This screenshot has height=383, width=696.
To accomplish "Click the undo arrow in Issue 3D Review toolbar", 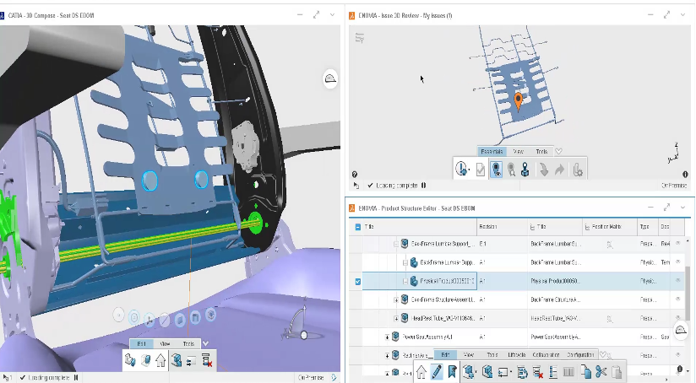I will (x=544, y=170).
